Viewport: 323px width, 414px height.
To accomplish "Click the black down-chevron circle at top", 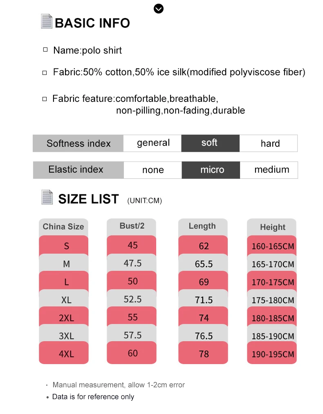I will [158, 8].
